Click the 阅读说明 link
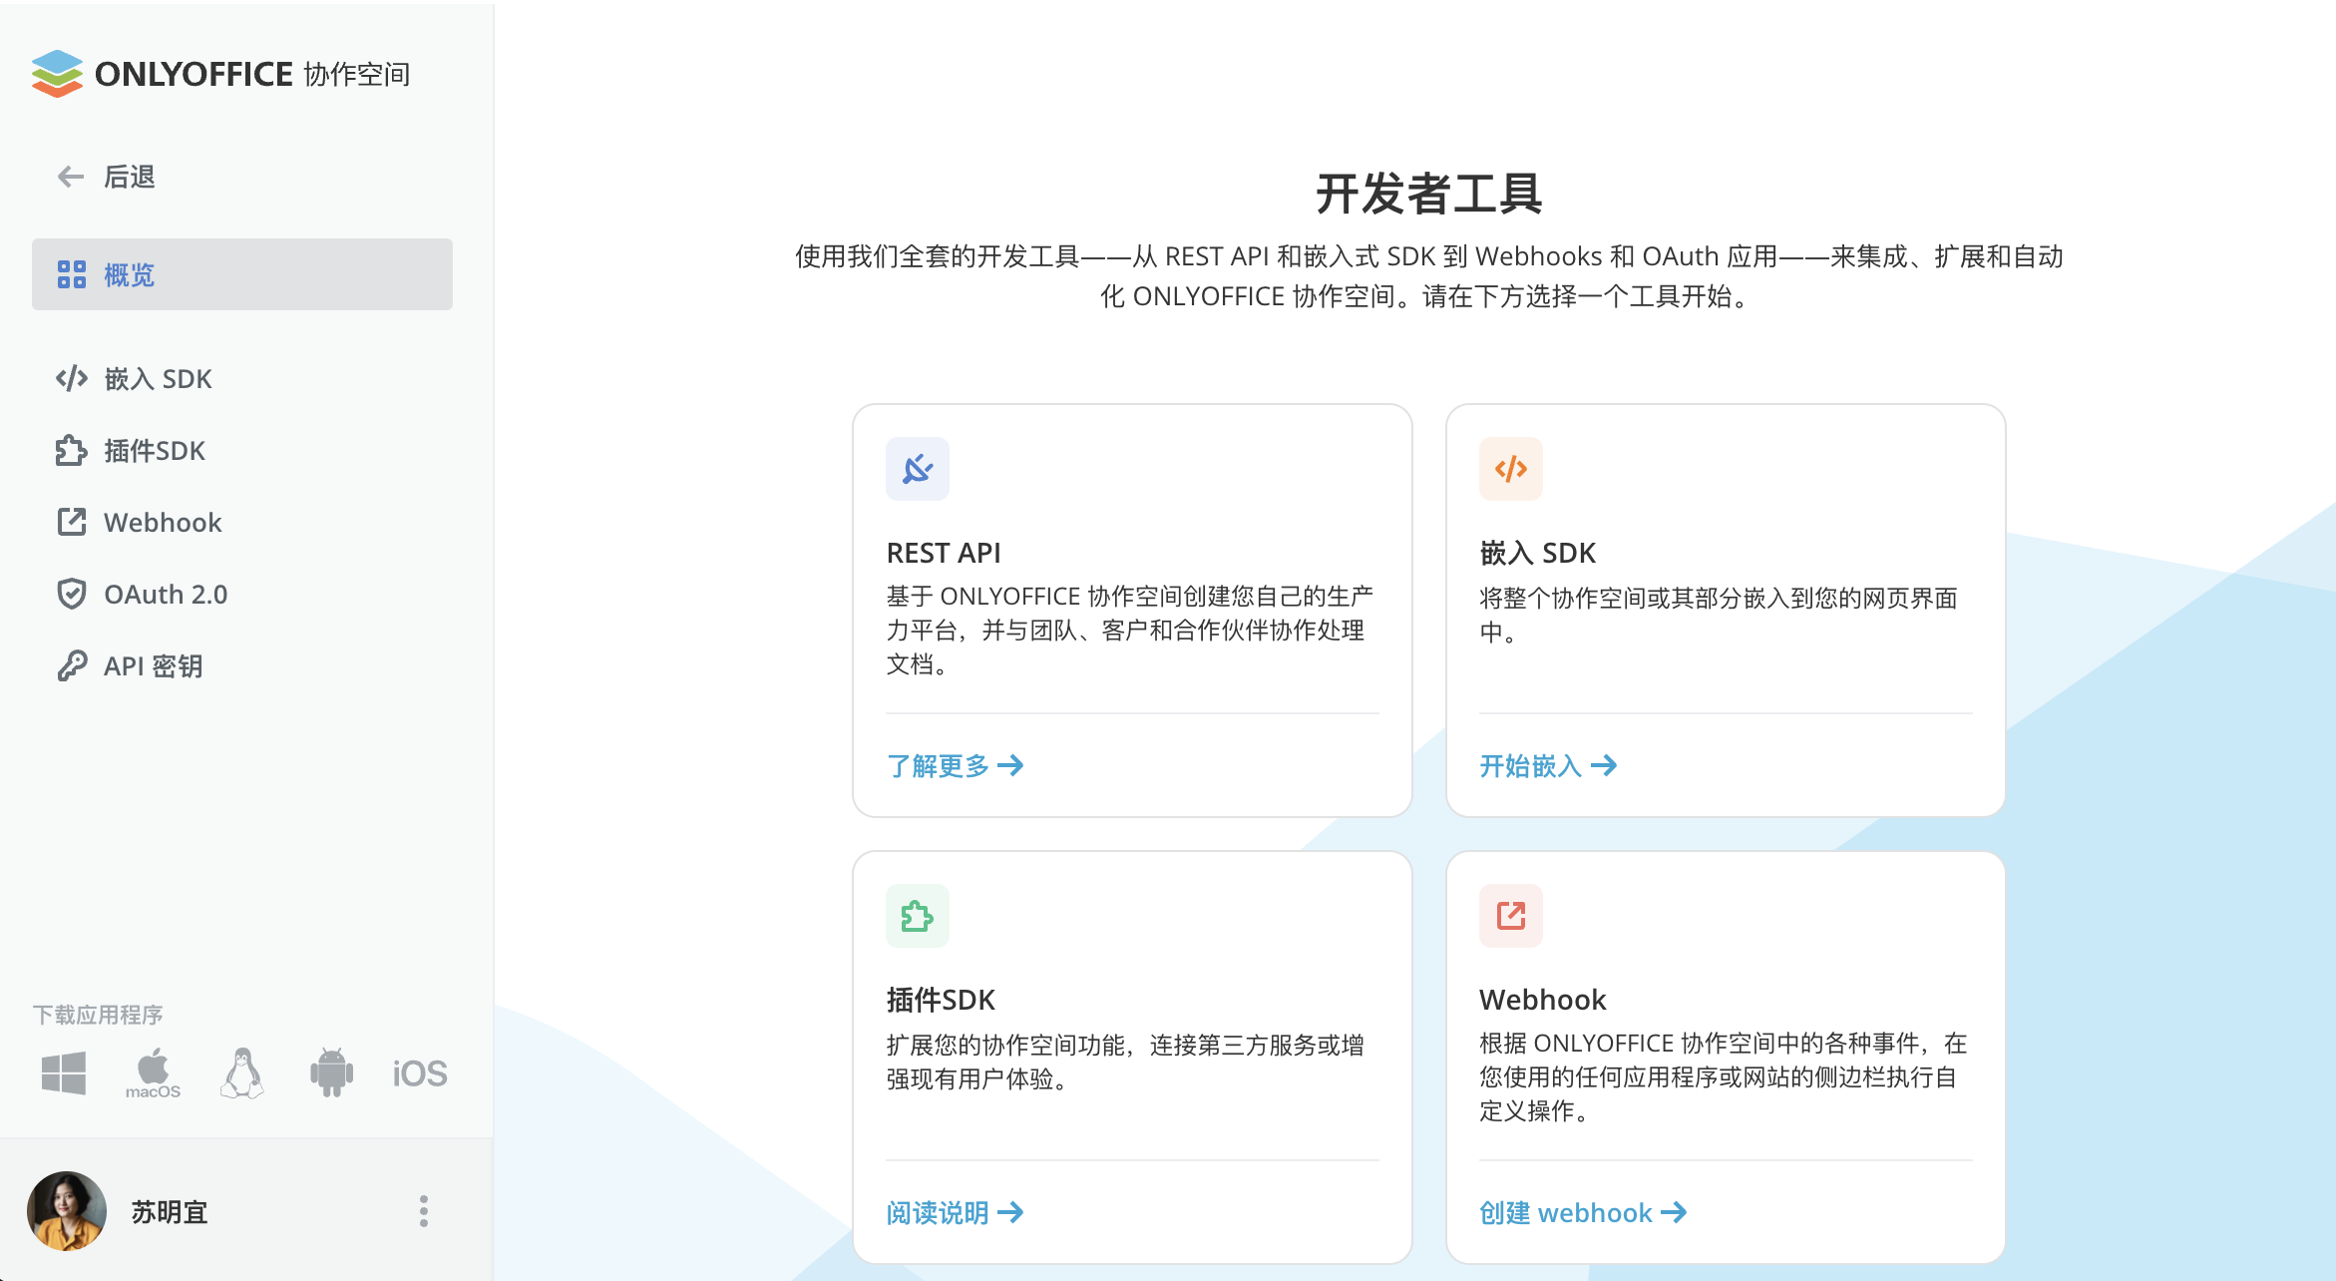Image resolution: width=2336 pixels, height=1281 pixels. pyautogui.click(x=938, y=1212)
